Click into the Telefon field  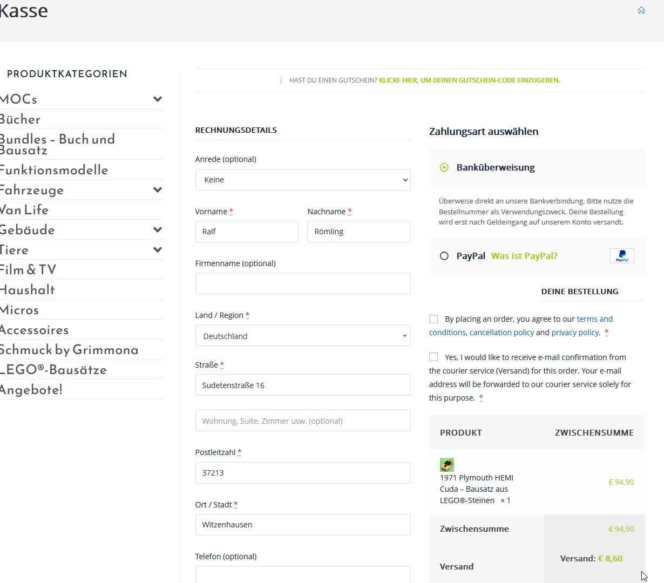tap(303, 574)
